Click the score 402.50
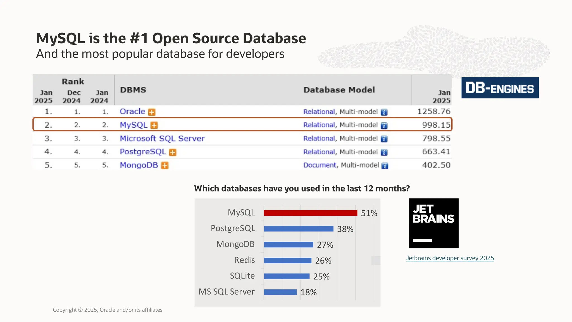The height and width of the screenshot is (322, 572). click(436, 165)
